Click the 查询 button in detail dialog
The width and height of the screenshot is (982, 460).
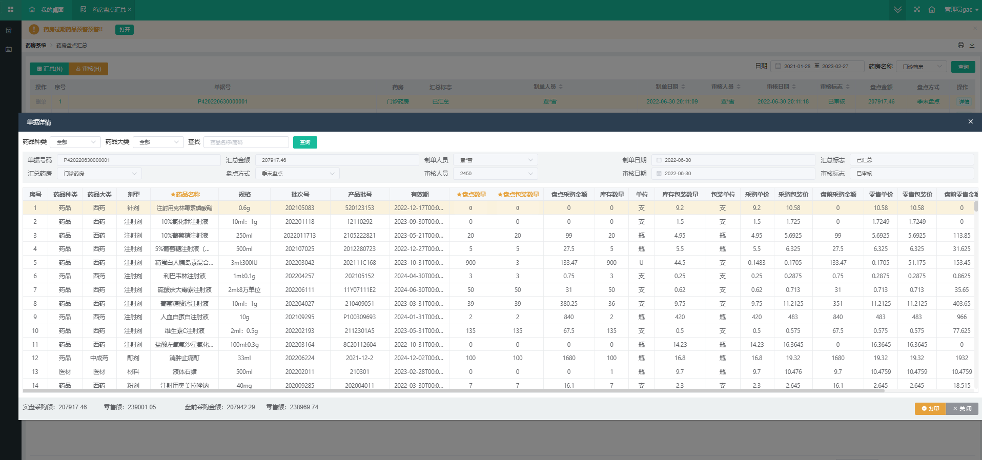tap(305, 142)
